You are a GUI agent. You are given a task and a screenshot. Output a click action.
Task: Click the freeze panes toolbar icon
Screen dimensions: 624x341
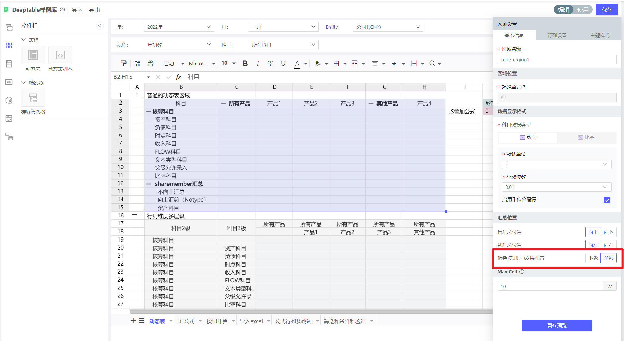tap(414, 64)
